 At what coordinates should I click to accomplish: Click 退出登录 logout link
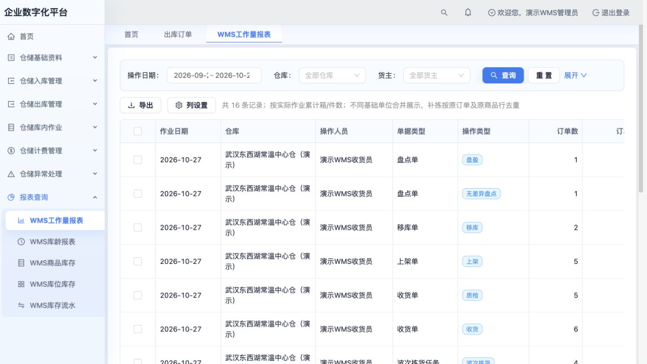[611, 13]
